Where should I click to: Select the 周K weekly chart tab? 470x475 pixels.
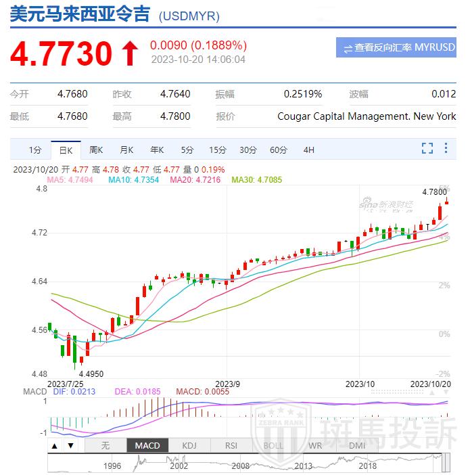pyautogui.click(x=96, y=150)
